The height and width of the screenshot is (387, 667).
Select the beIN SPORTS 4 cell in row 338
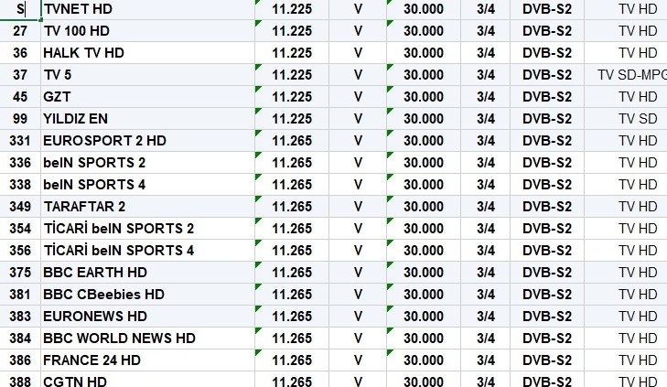pyautogui.click(x=148, y=185)
